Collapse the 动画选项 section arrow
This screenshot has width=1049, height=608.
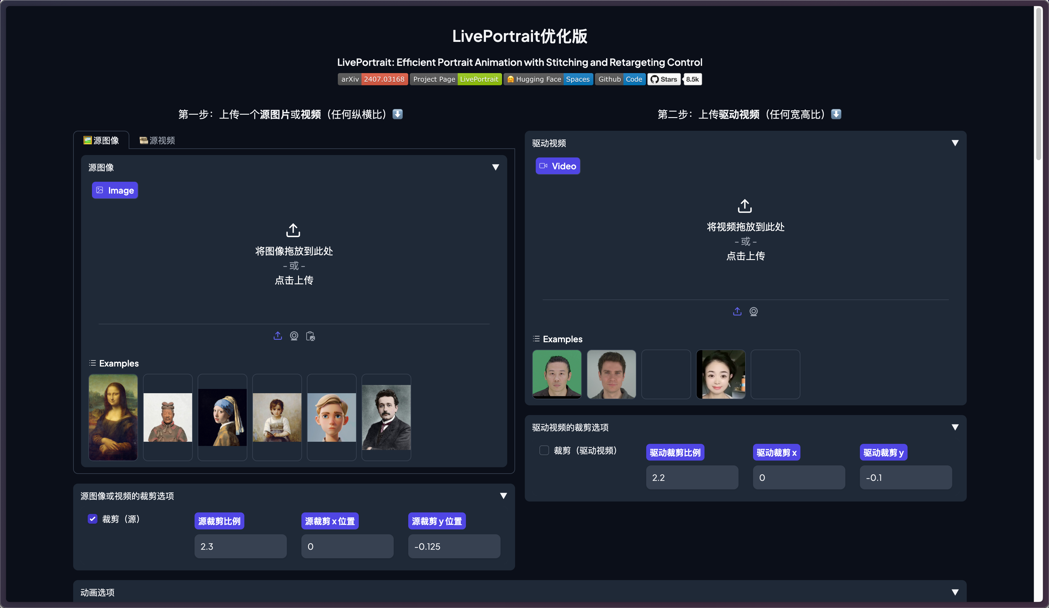pos(955,592)
